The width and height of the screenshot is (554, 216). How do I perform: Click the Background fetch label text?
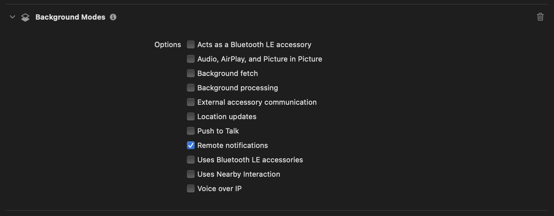click(228, 73)
